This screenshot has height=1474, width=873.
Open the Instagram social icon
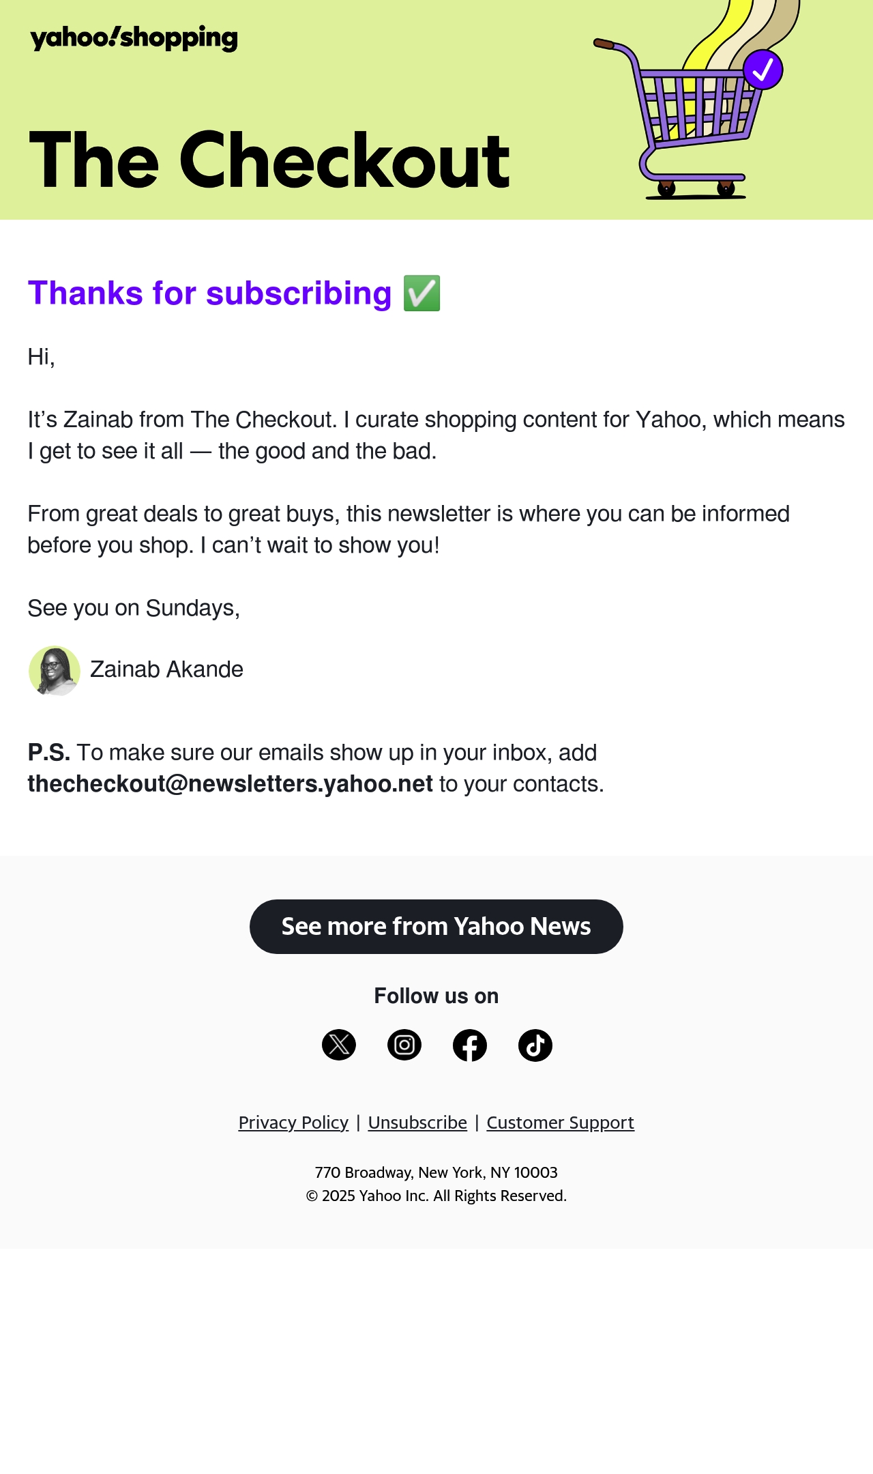(x=404, y=1045)
